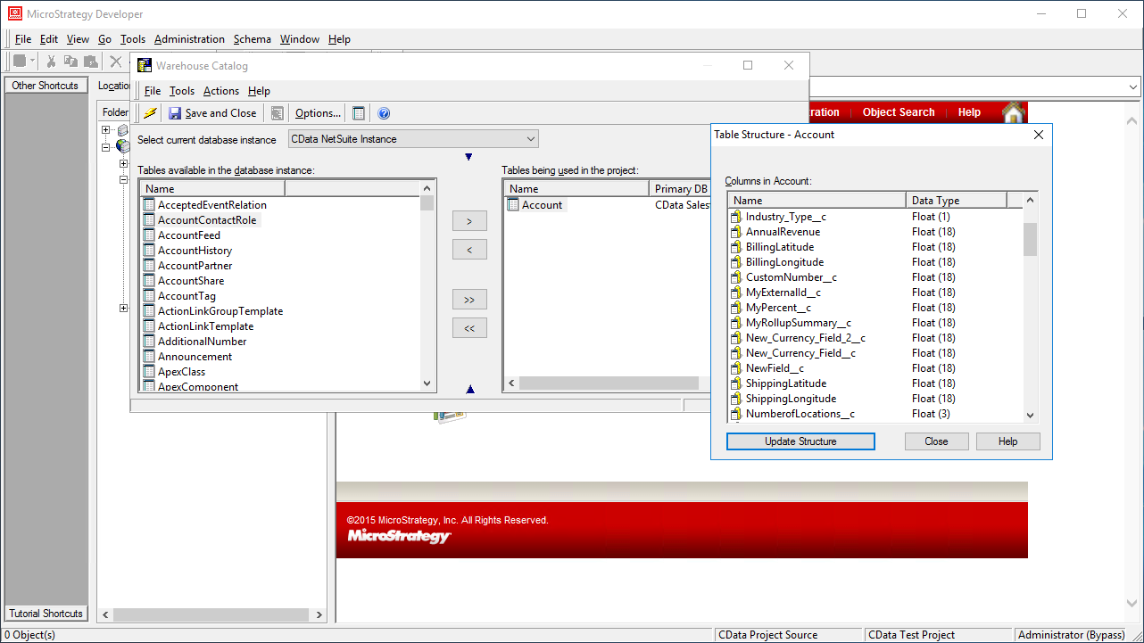Open the Warehouse Catalog help icon
Viewport: 1144px width, 643px height.
383,112
